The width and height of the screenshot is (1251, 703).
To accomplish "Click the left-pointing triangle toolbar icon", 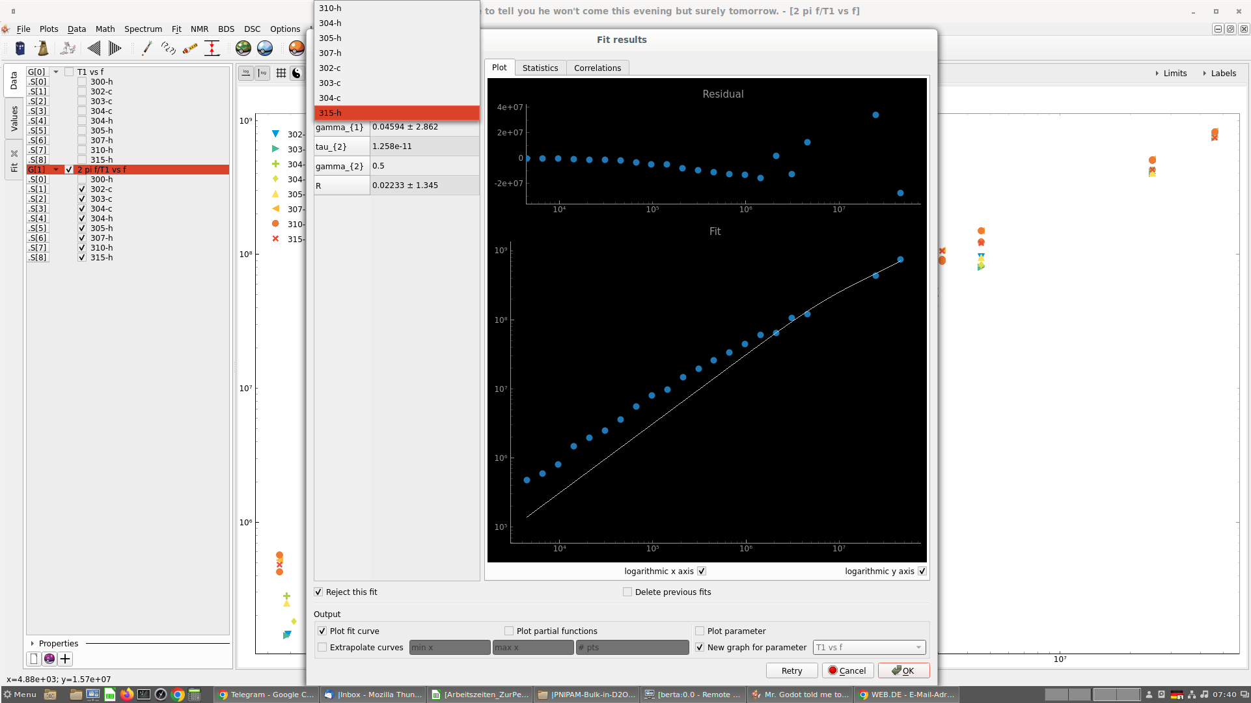I will 94,48.
